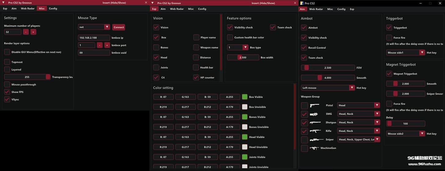
Task: Click the Pistol weapon icon
Action: point(314,105)
